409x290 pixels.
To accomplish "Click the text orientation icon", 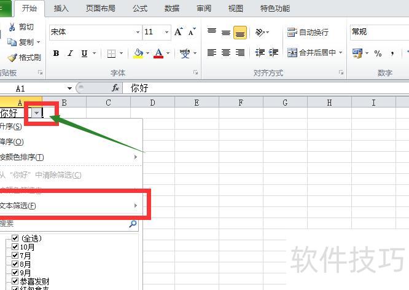I will [x=260, y=33].
